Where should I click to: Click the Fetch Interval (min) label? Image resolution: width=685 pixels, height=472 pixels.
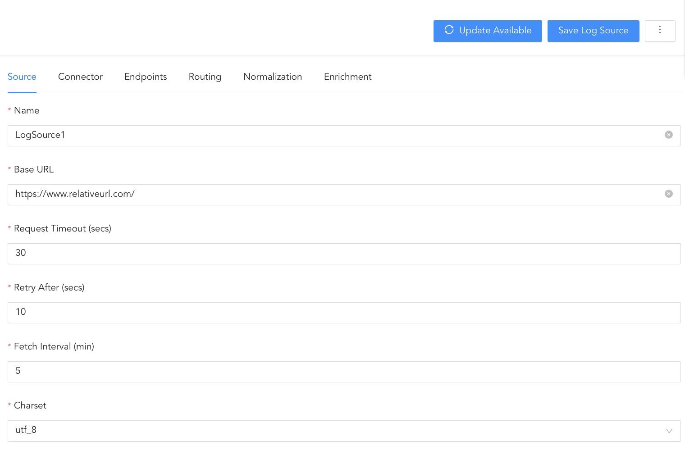tap(54, 346)
